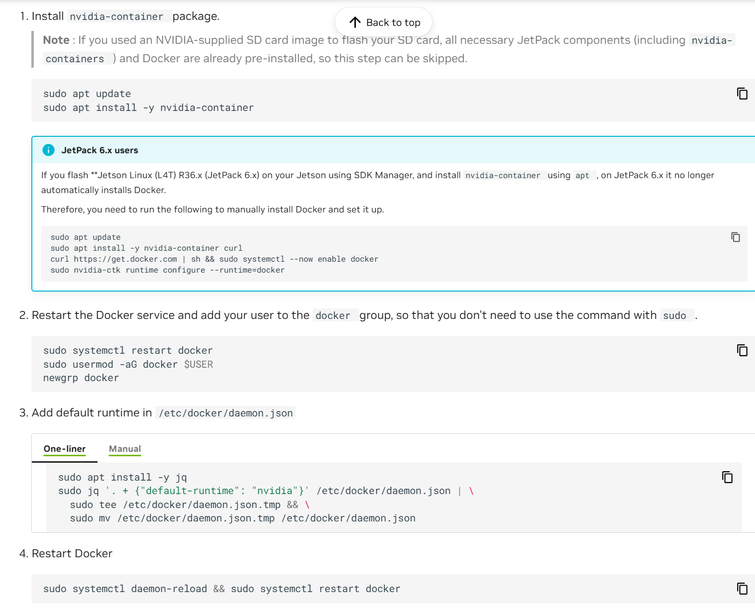Click the 'sudo nvidia-ctk runtime configure --runtime=docker' line
Screen dimensions: 755x609
(167, 270)
